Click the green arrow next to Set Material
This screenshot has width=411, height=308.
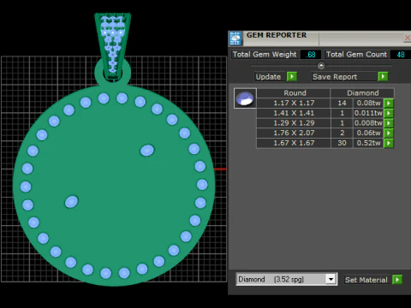397,280
